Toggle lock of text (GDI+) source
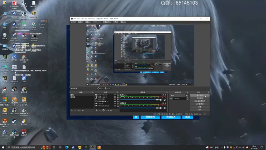This screenshot has width=266, height=150. coord(118,97)
